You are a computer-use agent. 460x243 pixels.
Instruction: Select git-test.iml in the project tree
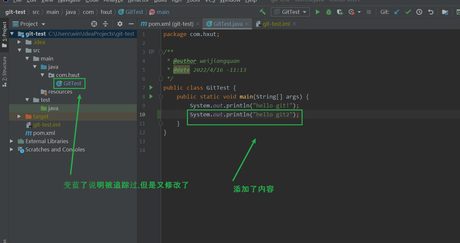pos(43,125)
